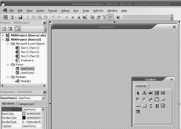Viewport: 181px width, 129px height.
Task: Open the Window menu
Action: point(112,11)
